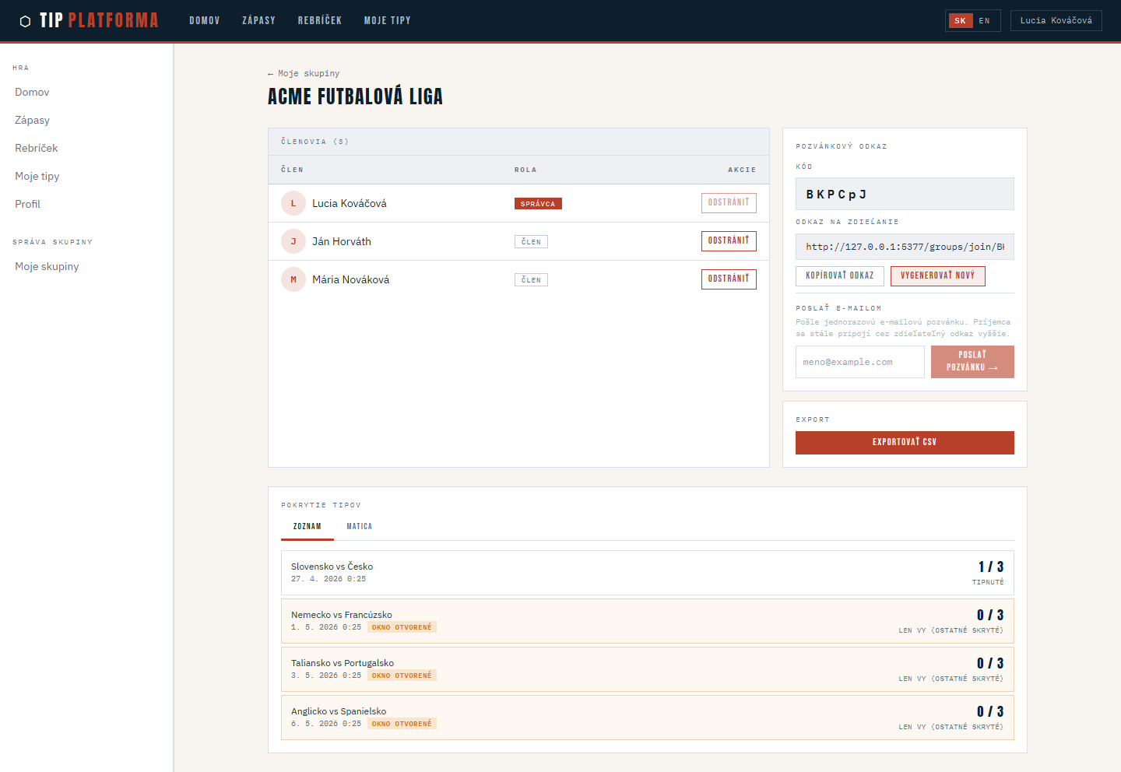Click the hexagon logo icon in header
This screenshot has width=1121, height=772.
25,21
